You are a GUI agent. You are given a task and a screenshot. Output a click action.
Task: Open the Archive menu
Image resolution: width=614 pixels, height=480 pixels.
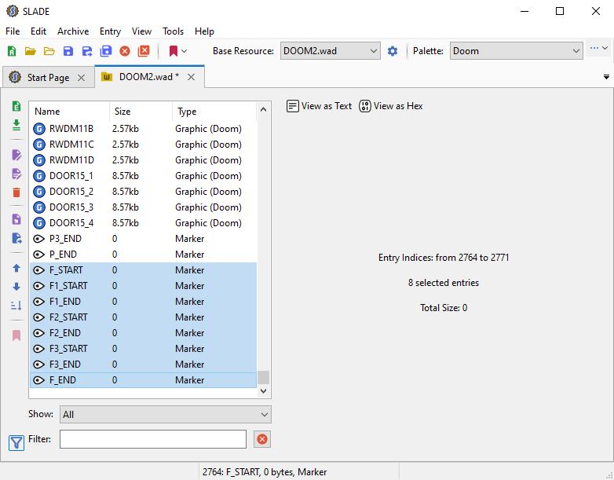tap(73, 31)
